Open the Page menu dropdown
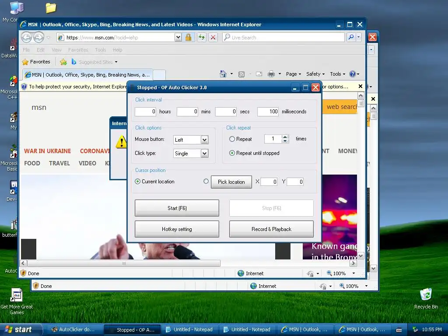448x336 pixels. (294, 74)
